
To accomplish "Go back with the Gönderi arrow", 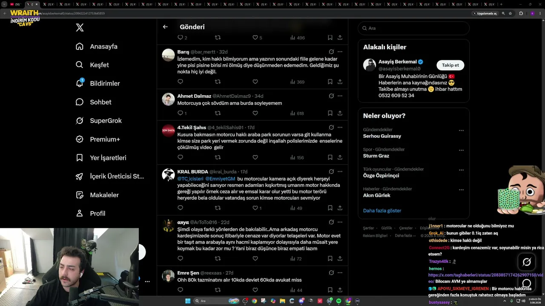I will [165, 27].
